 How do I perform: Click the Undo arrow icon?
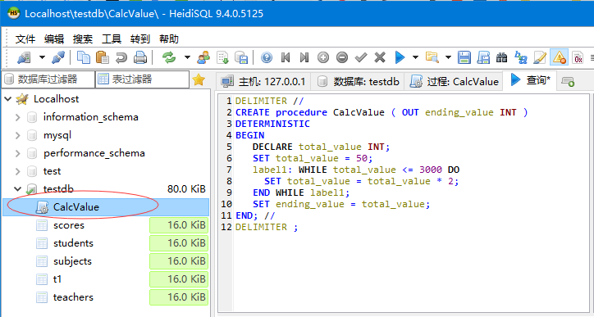point(121,57)
